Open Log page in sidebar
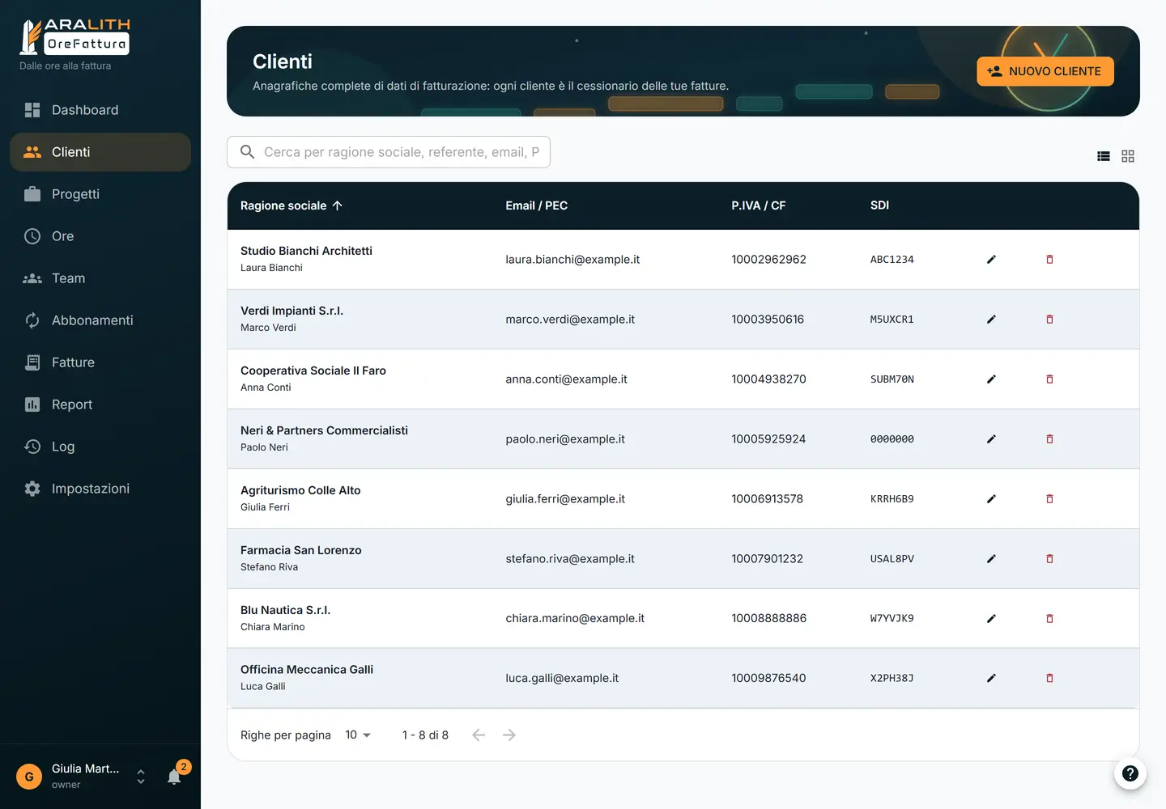 coord(100,447)
